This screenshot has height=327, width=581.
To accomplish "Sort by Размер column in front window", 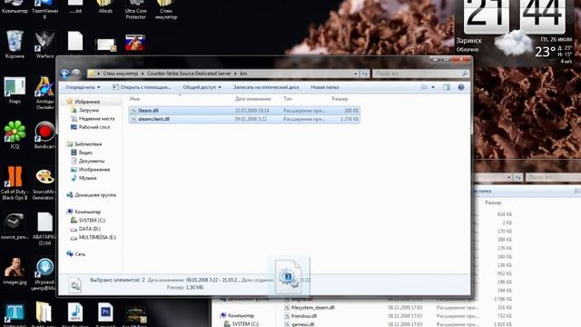I will tap(340, 99).
